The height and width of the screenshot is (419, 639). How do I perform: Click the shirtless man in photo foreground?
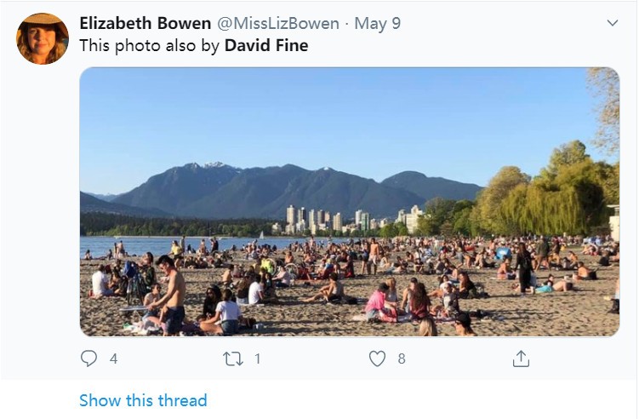click(x=169, y=295)
